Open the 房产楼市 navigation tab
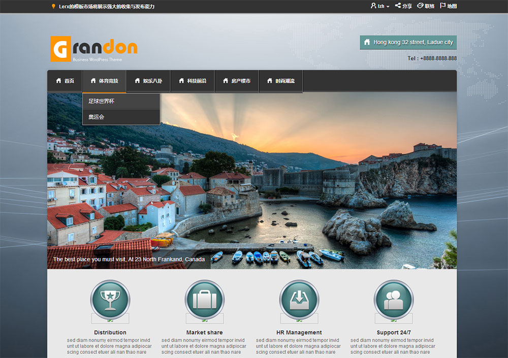This screenshot has height=358, width=508. click(236, 81)
